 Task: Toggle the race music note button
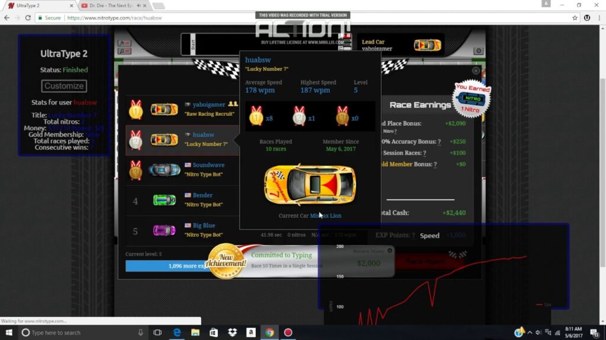click(x=124, y=51)
